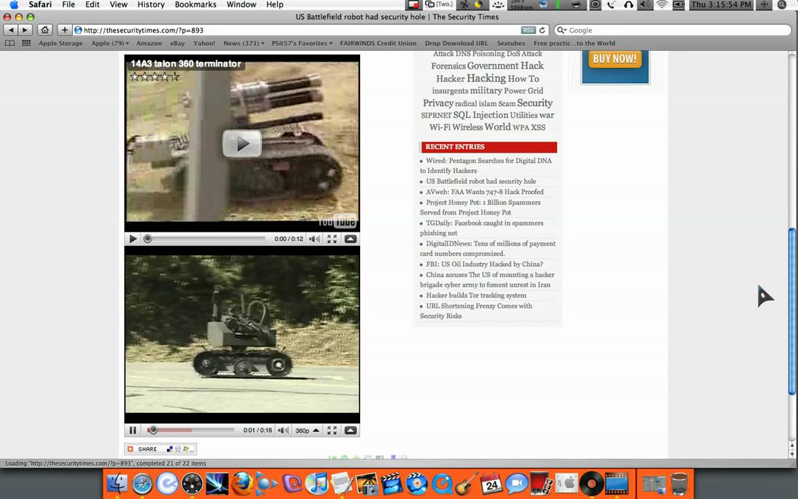Open the View menu

[x=118, y=5]
